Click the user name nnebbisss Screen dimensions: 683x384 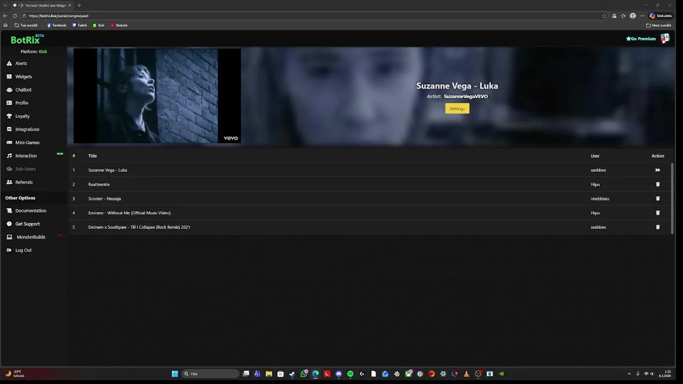[x=600, y=198]
